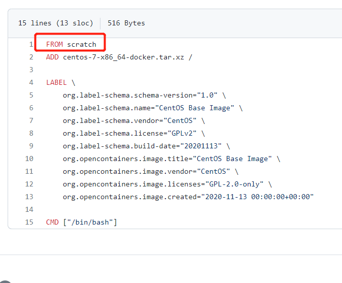Screen dimensions: 342x283
Task: Click line number 7
Action: click(x=31, y=120)
